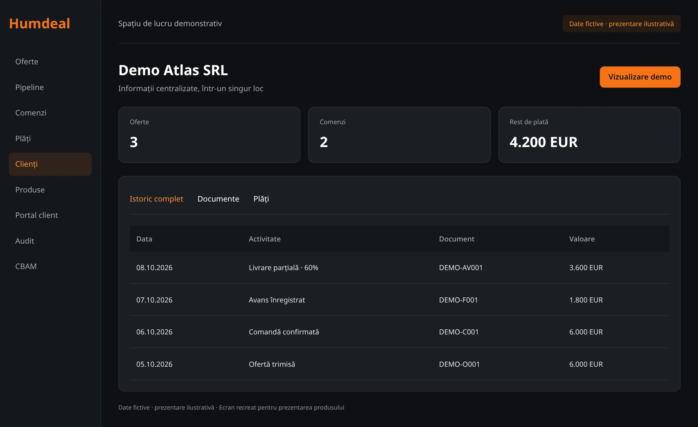Switch to the Istoric complet tab
This screenshot has width=698, height=427.
(156, 199)
